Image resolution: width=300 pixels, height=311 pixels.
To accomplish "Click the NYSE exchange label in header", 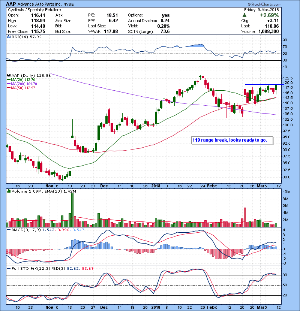I will click(x=69, y=4).
